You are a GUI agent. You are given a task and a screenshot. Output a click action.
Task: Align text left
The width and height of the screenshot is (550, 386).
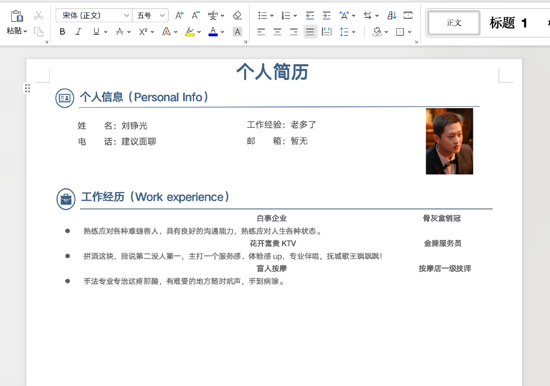tap(261, 31)
